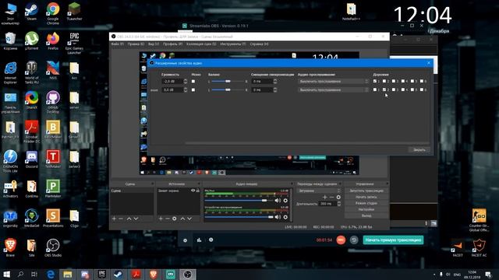The height and width of the screenshot is (280, 499).
Task: Remove the selected scene with the minus icon
Action: tap(121, 219)
